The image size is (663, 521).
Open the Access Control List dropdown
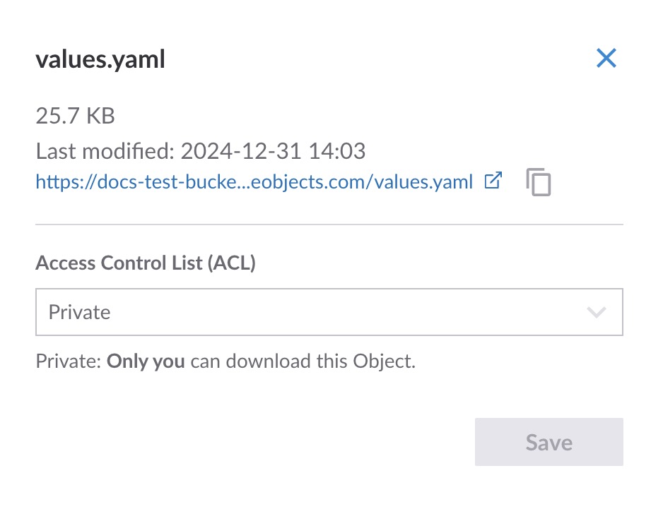click(329, 311)
